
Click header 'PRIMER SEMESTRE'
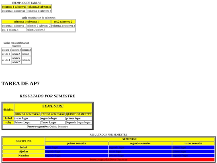(27, 114)
